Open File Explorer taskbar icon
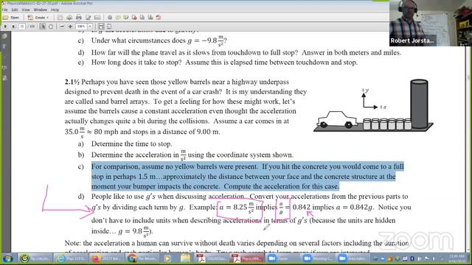 [x=185, y=258]
